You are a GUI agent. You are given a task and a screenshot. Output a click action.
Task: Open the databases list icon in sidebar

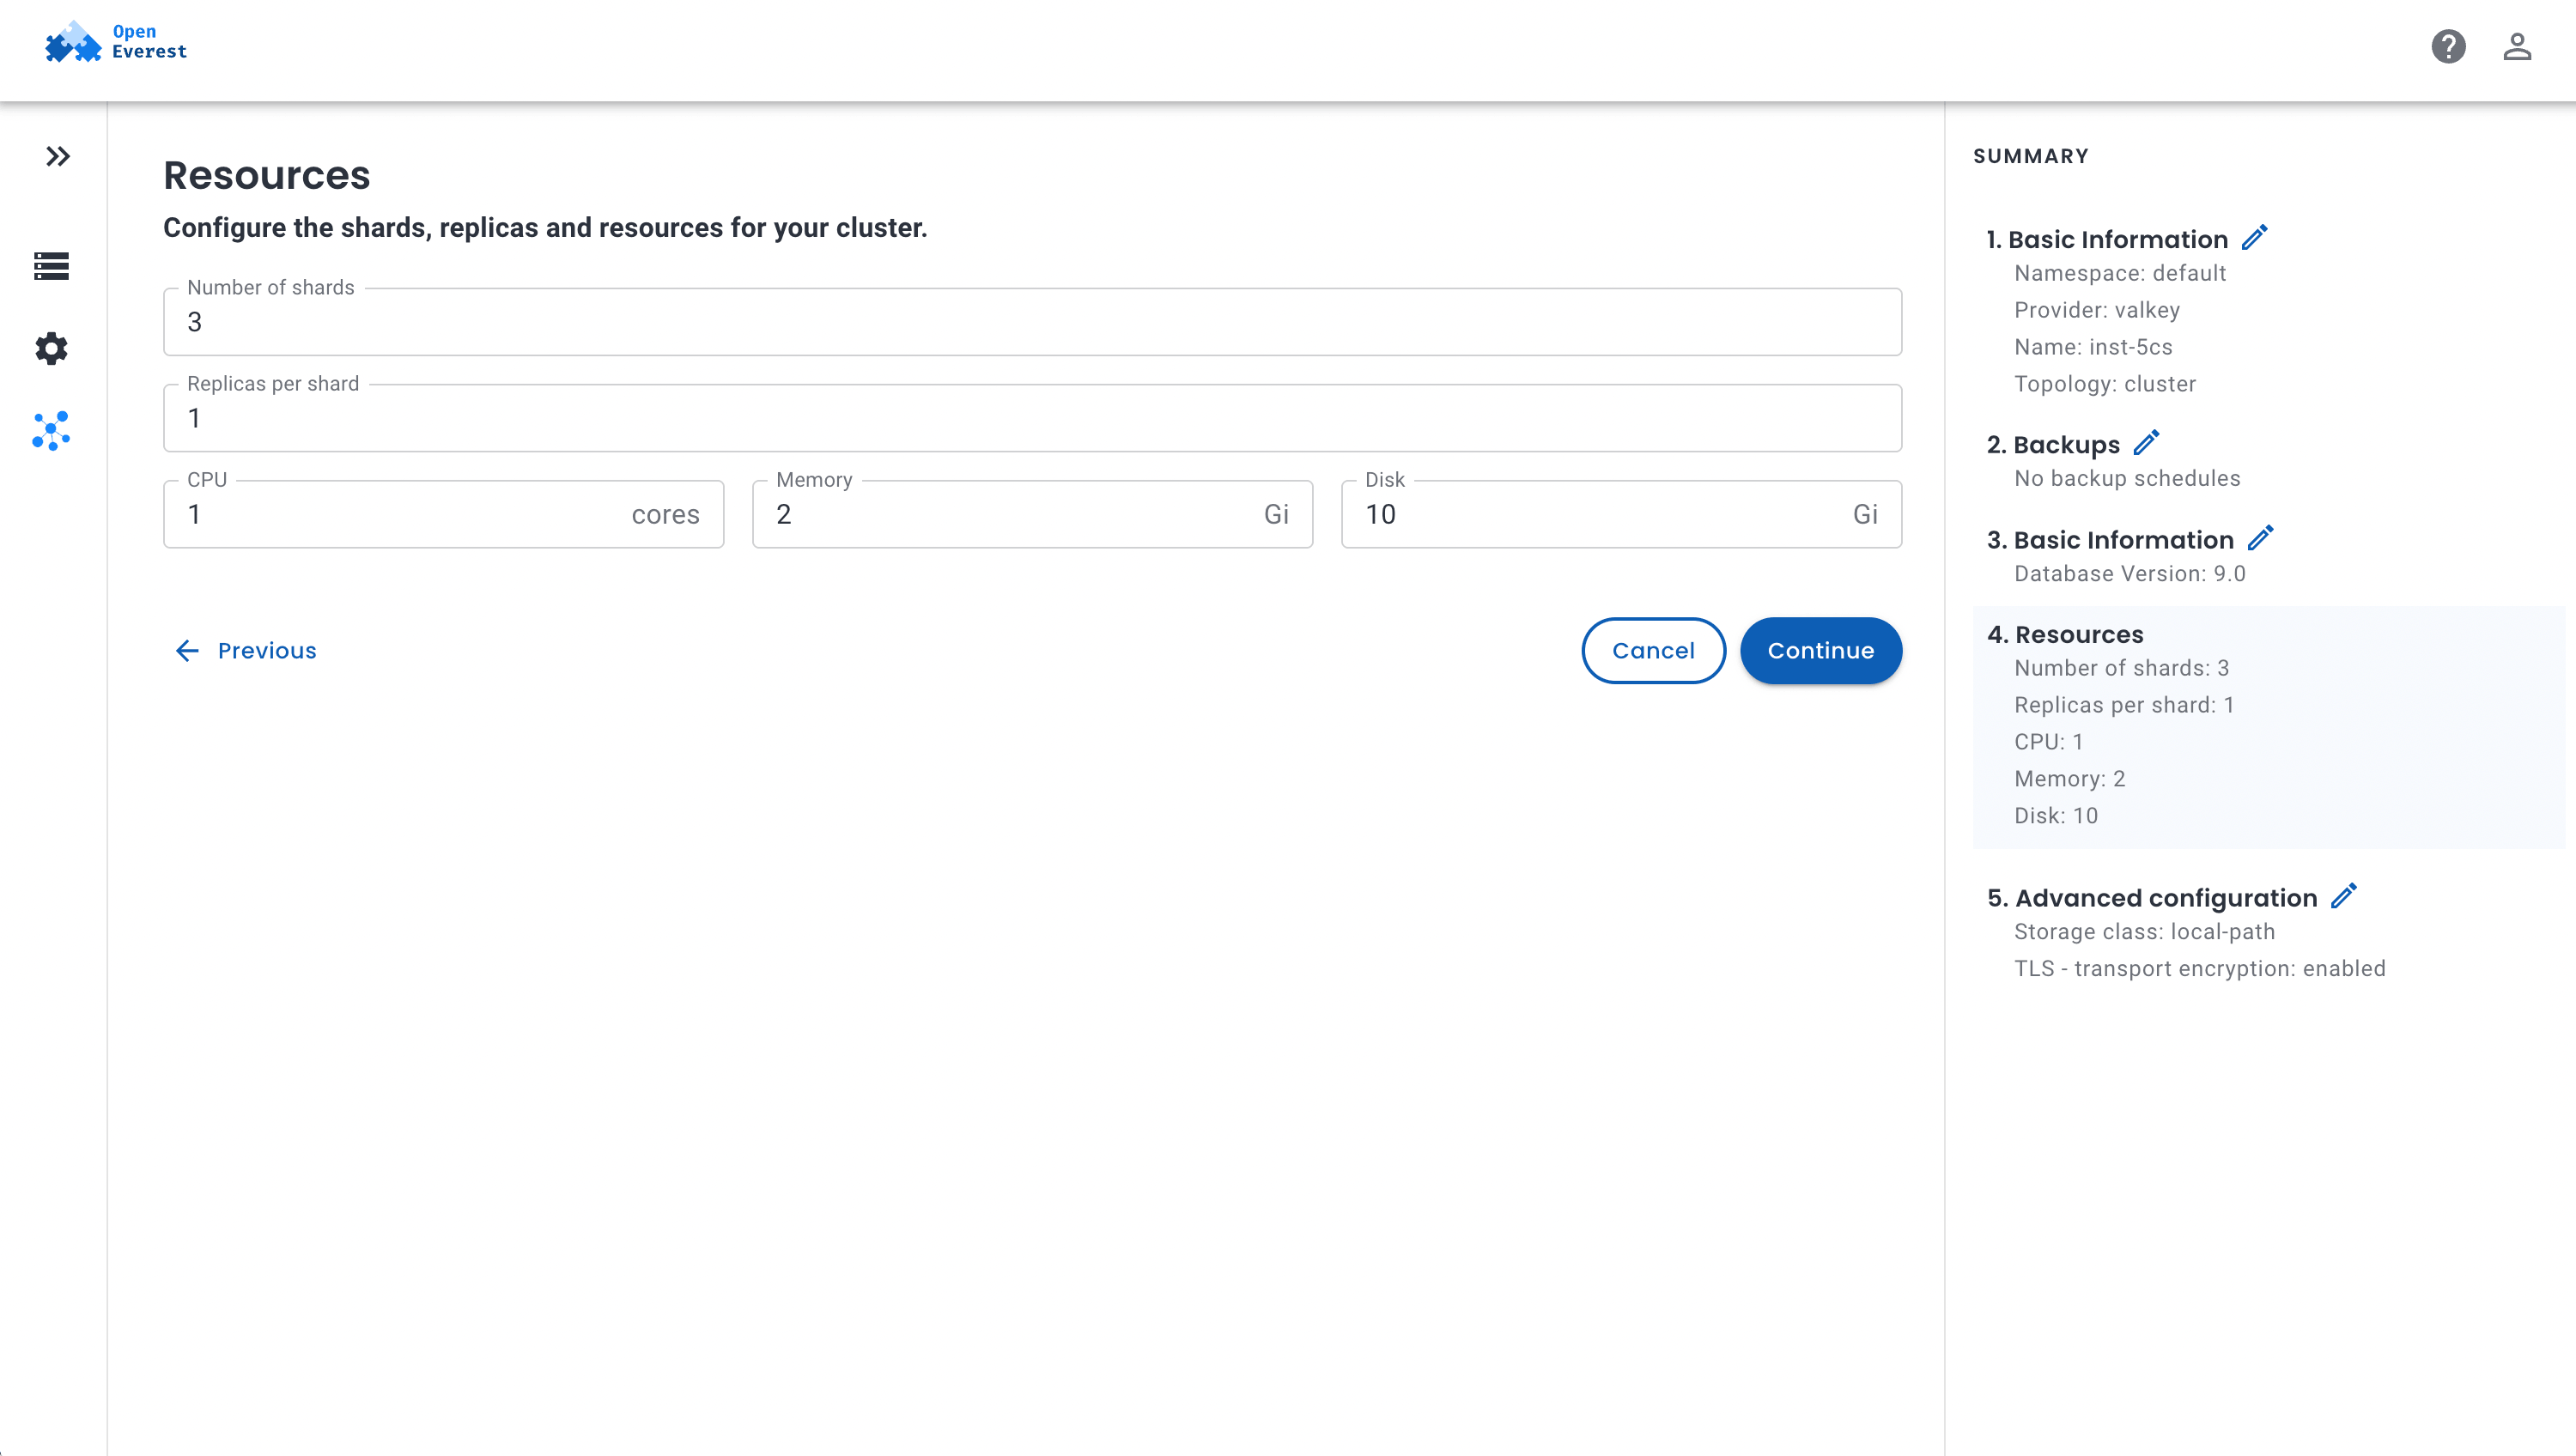(51, 265)
